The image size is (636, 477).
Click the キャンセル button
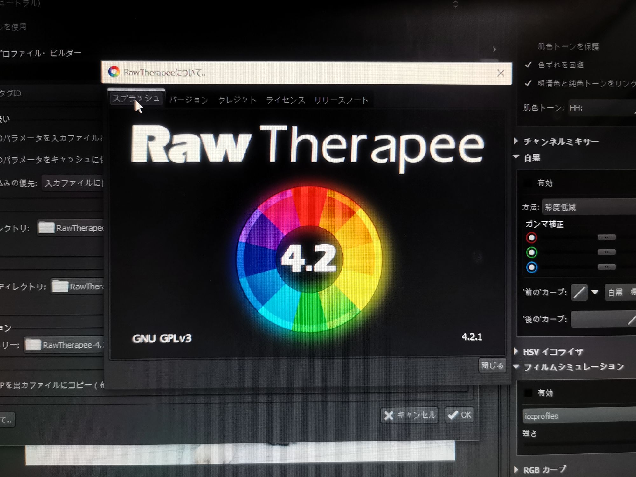409,415
